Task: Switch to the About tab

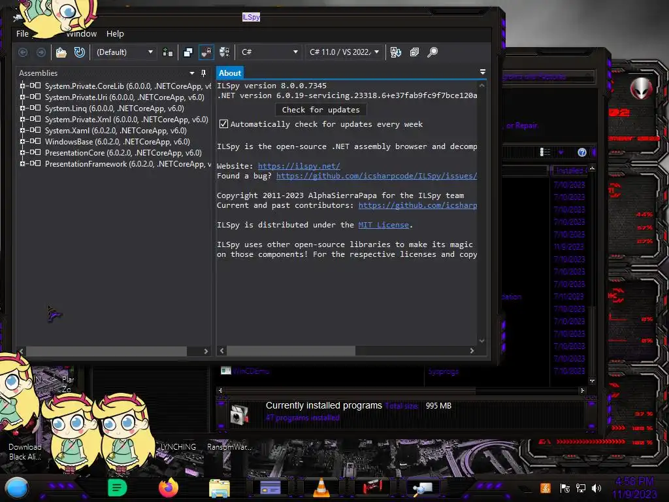Action: [x=230, y=73]
